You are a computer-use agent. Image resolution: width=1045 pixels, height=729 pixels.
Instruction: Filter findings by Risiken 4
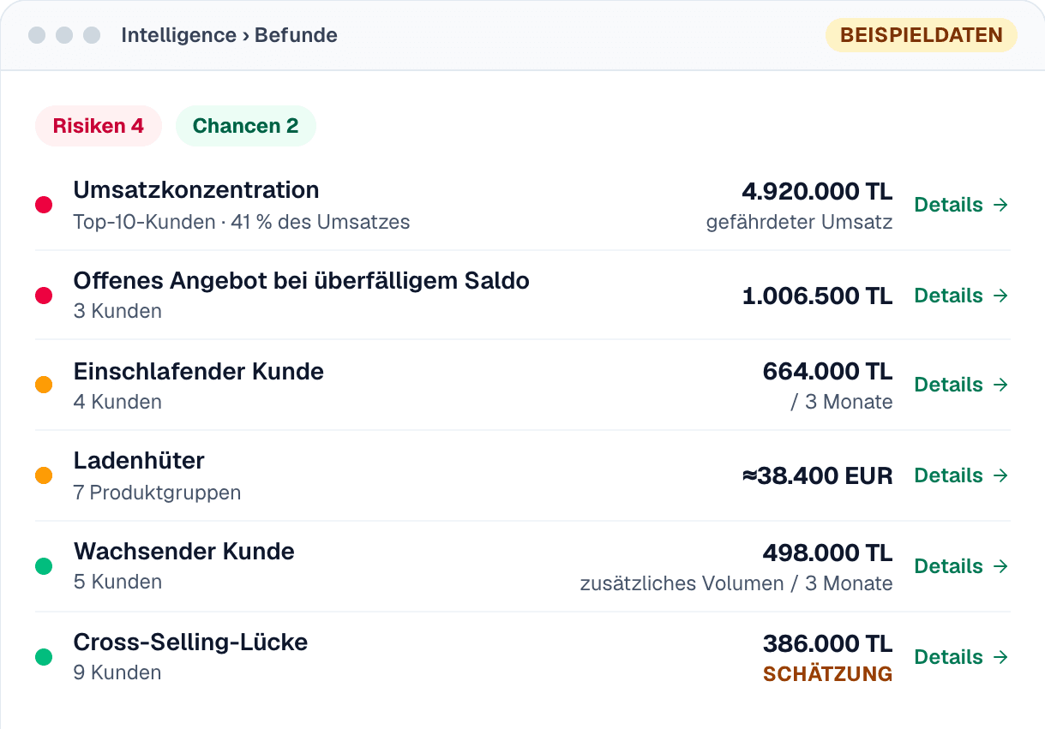[x=99, y=126]
